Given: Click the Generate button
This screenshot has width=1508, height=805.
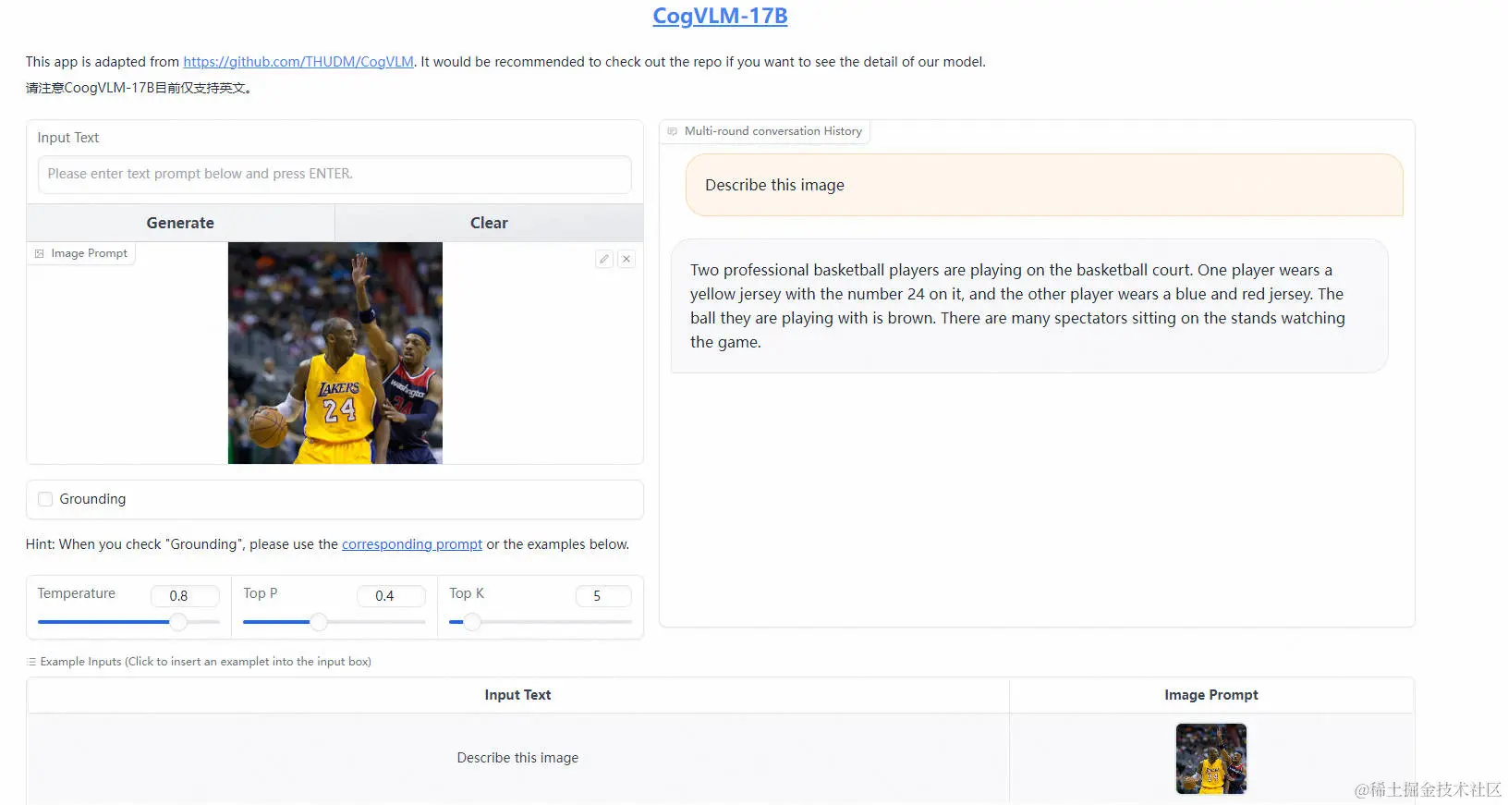Looking at the screenshot, I should point(180,223).
